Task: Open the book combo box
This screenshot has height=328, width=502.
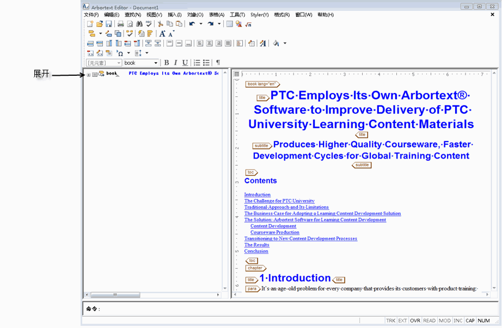Action: click(x=141, y=63)
